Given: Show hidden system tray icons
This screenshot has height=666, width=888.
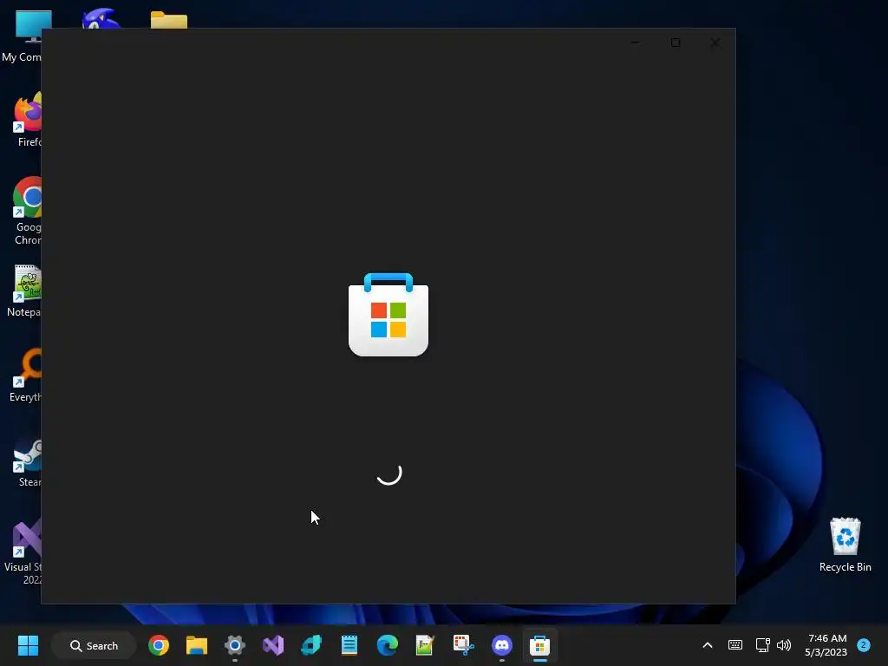Looking at the screenshot, I should 708,645.
